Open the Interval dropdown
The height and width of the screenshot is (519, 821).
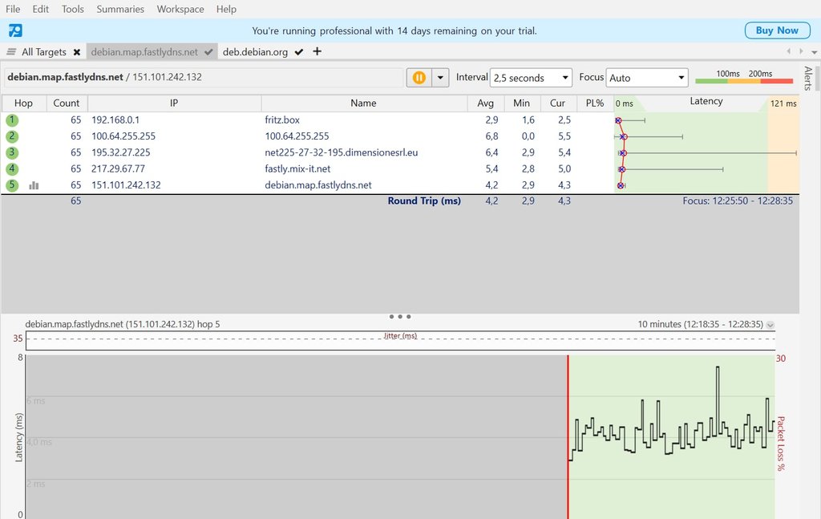pyautogui.click(x=531, y=78)
